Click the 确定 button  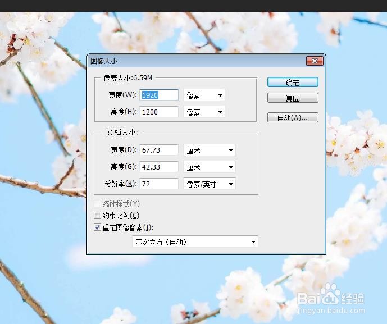click(293, 82)
